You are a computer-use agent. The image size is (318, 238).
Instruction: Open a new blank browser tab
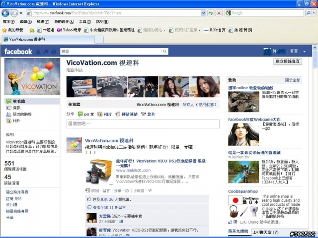coord(99,40)
